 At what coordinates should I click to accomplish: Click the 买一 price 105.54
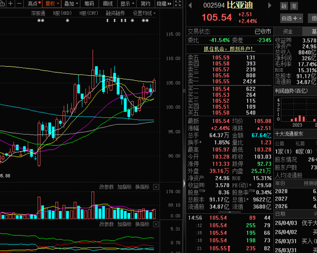pos(221,89)
